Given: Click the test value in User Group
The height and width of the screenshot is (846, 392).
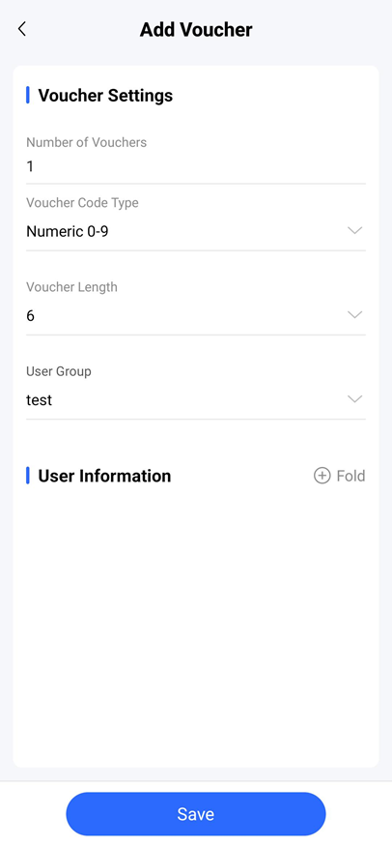Looking at the screenshot, I should coord(40,400).
